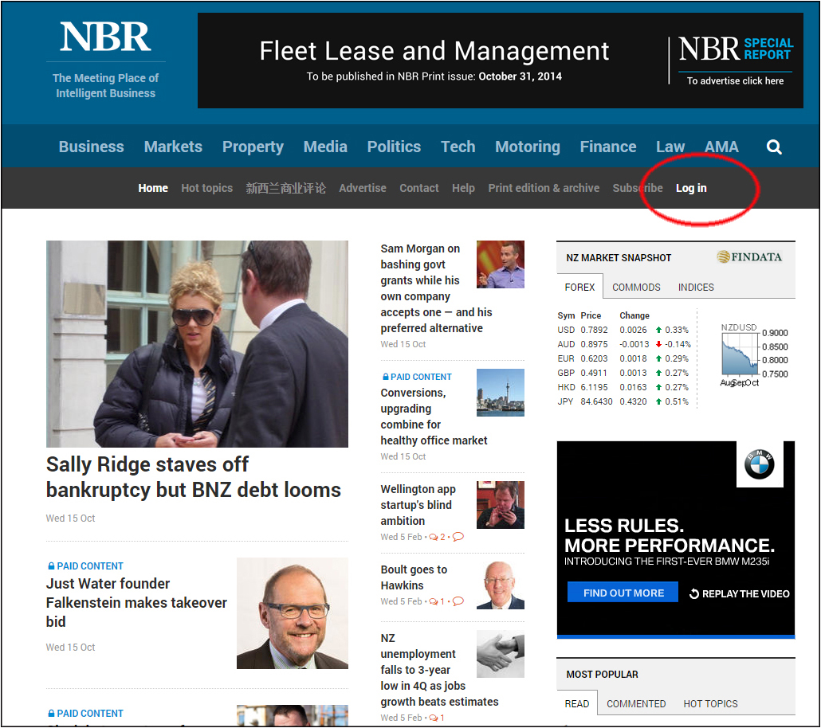The width and height of the screenshot is (821, 728).
Task: Open the Chinese-language edition link
Action: click(x=286, y=188)
